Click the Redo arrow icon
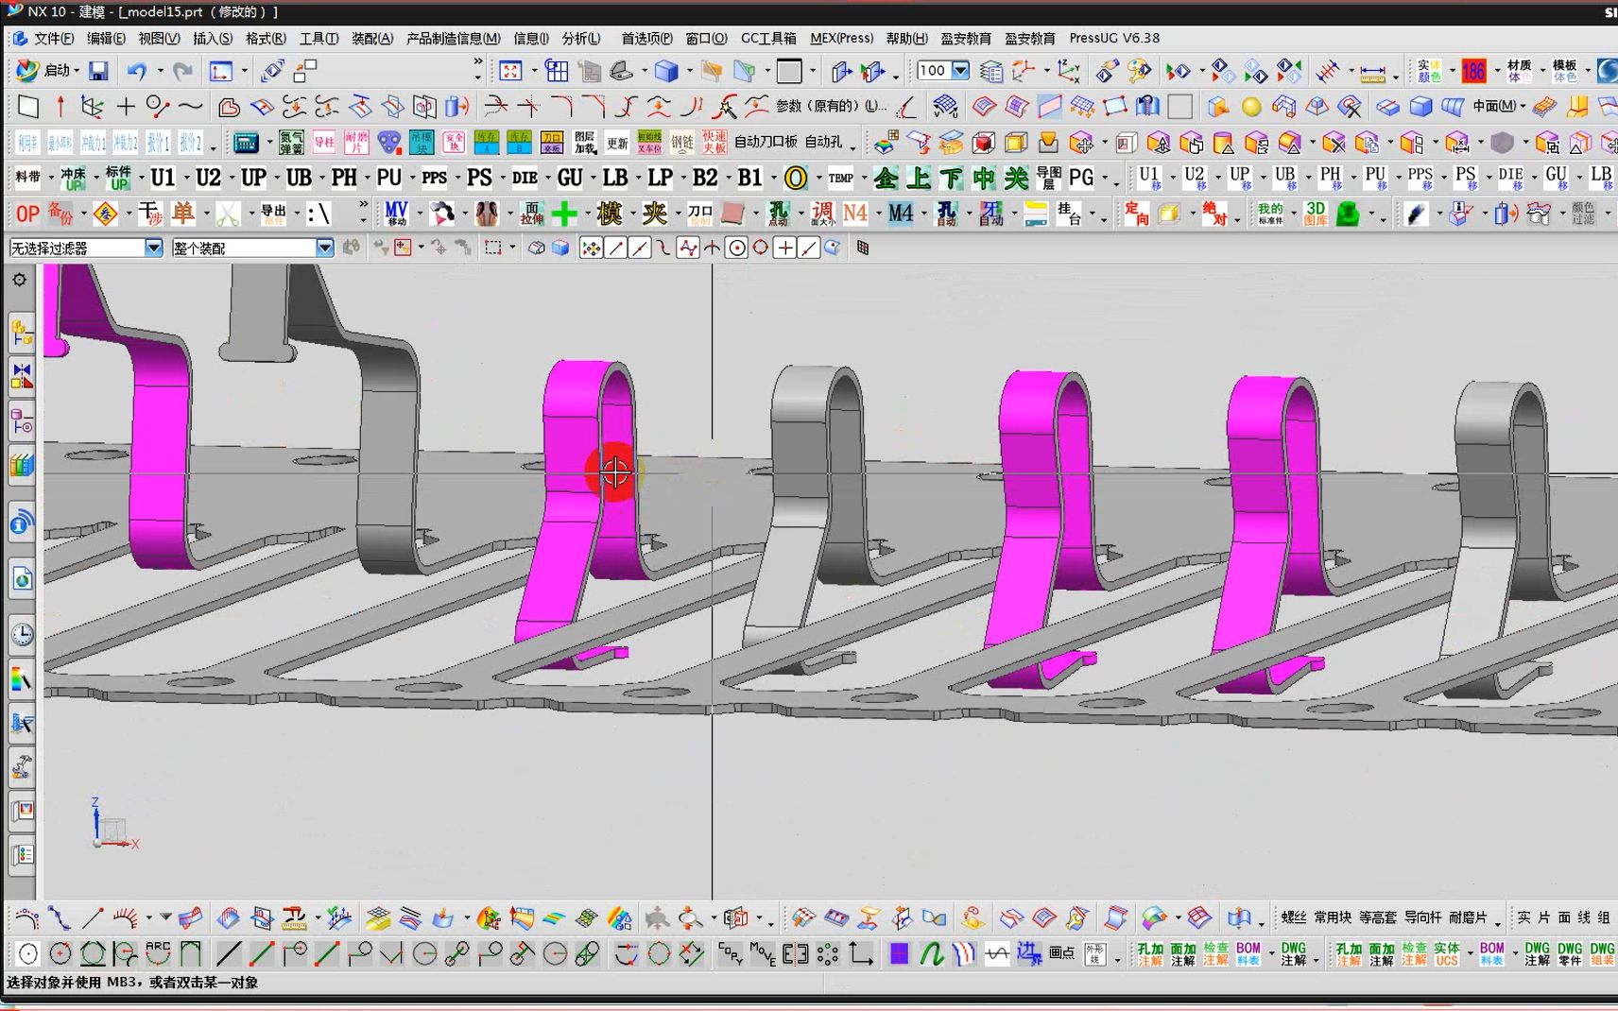1618x1011 pixels. 183,71
